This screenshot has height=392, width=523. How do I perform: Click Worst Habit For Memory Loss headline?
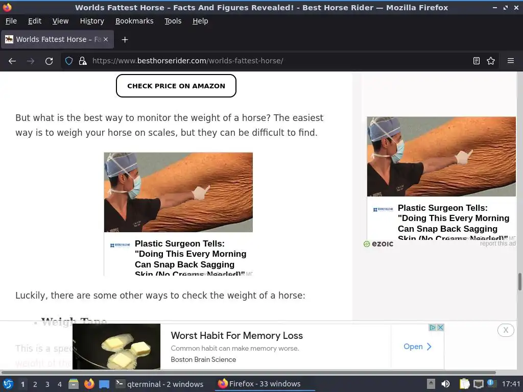click(x=237, y=336)
